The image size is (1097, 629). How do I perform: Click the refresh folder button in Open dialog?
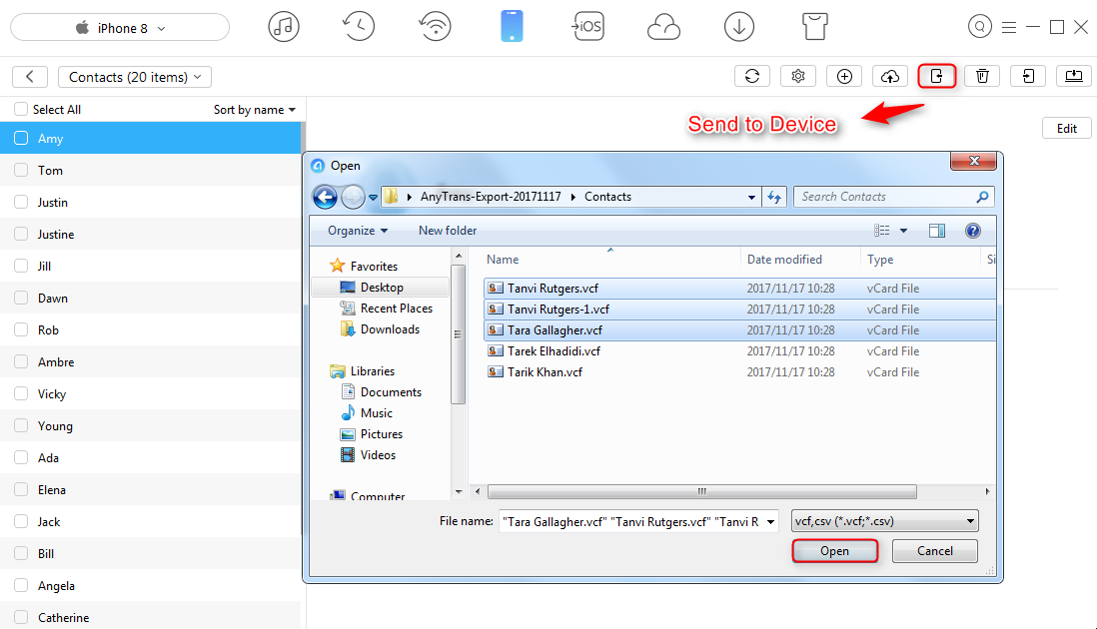click(774, 197)
